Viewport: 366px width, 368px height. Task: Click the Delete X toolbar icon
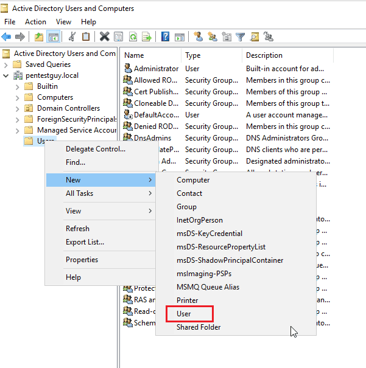(x=105, y=37)
